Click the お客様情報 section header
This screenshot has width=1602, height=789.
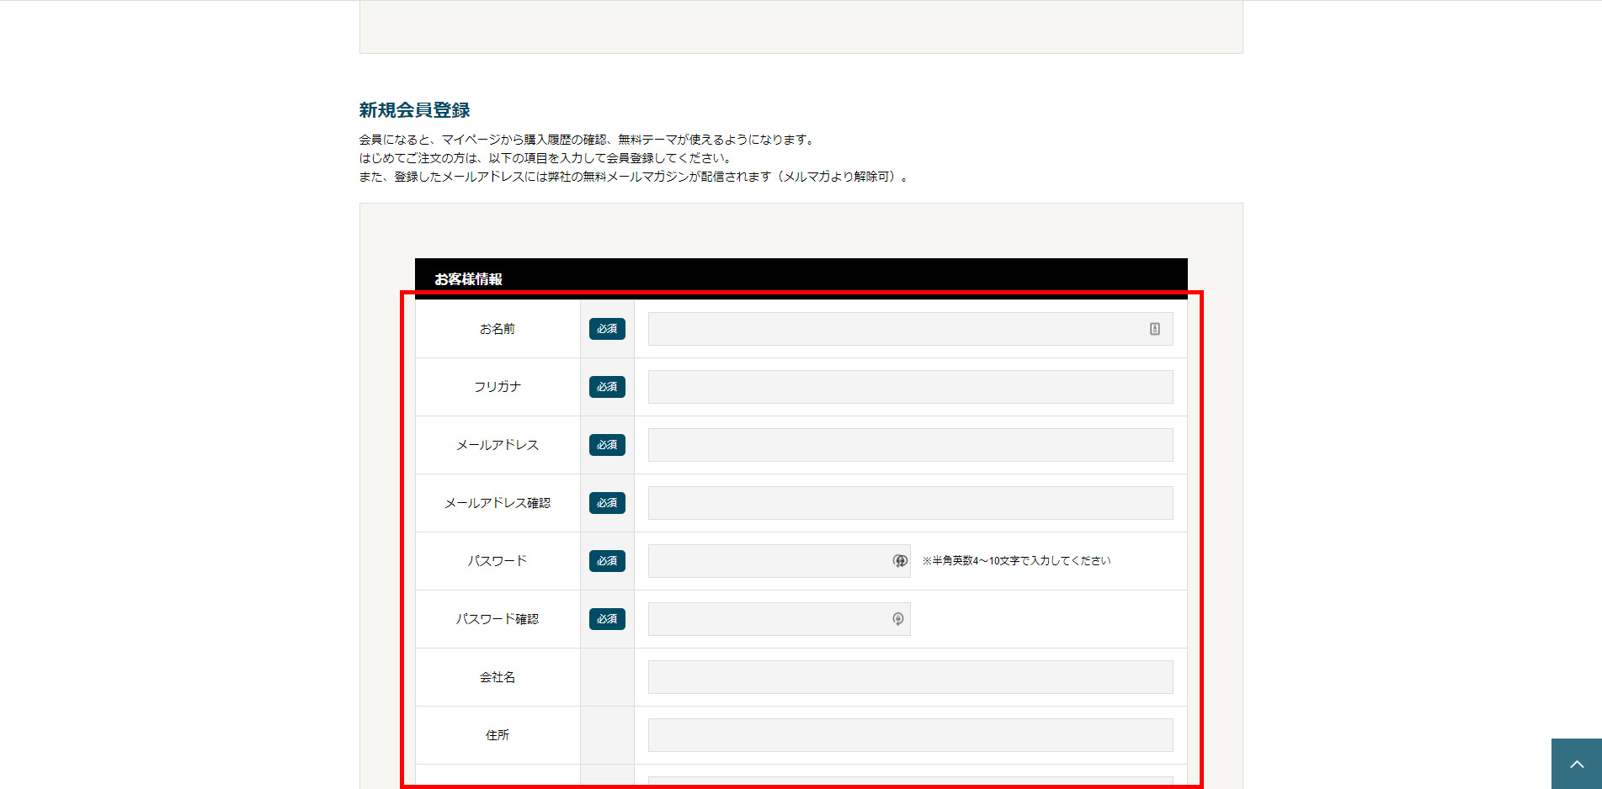click(x=468, y=278)
